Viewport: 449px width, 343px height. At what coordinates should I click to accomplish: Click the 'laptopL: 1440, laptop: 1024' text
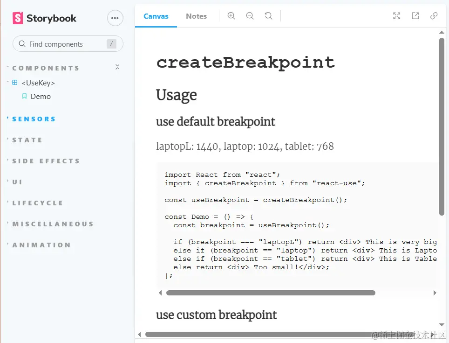coord(219,146)
